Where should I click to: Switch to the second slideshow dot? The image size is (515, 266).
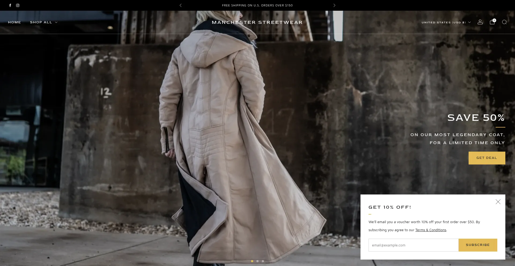[x=257, y=261]
